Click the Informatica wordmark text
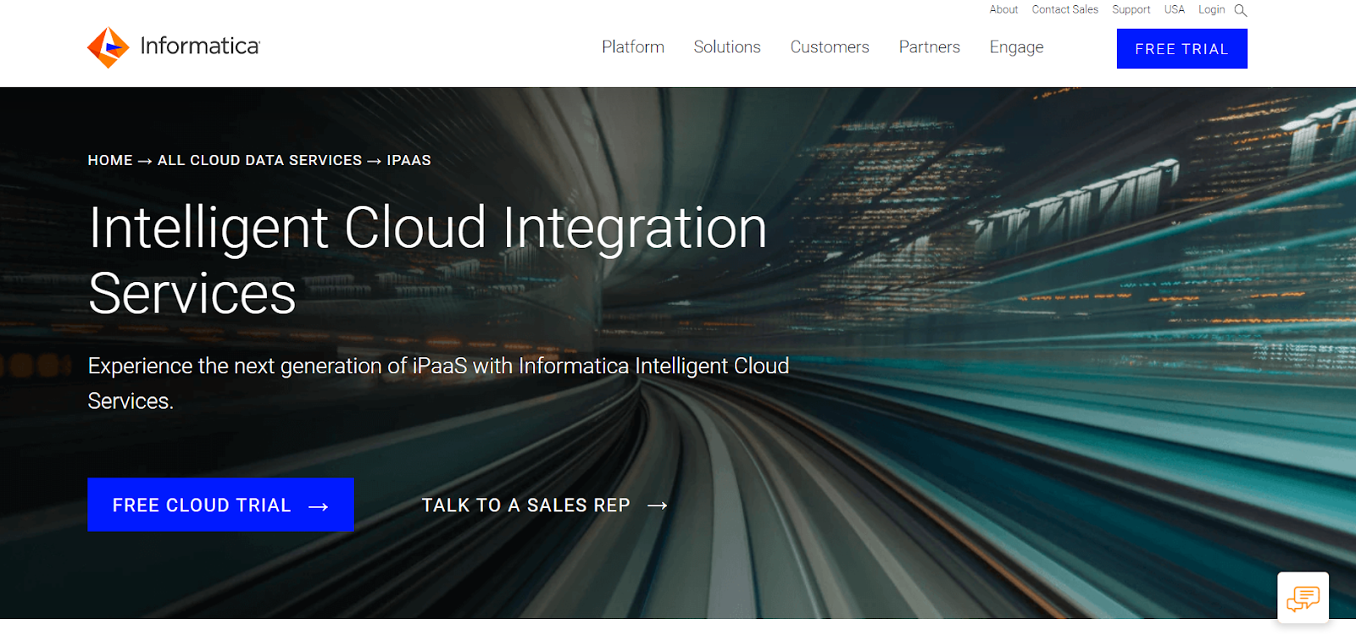 coord(200,46)
